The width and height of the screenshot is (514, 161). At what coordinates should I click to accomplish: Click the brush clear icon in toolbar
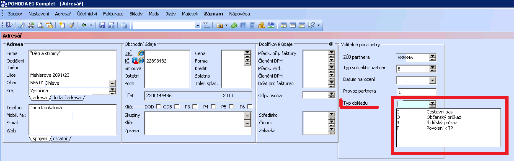[71, 25]
